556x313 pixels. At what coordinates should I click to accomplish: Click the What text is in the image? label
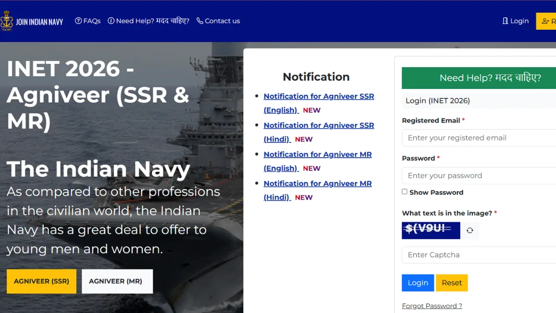449,213
